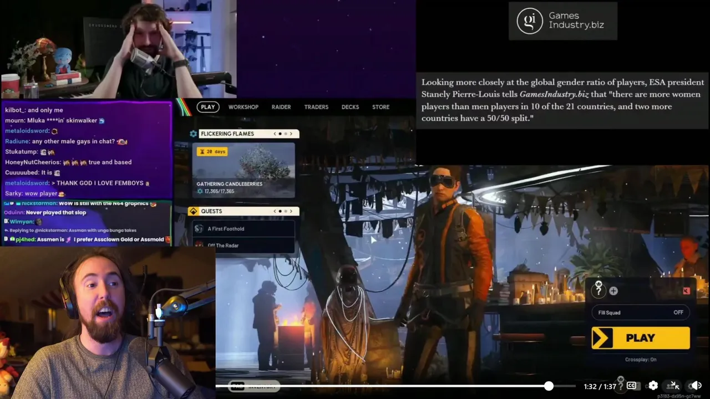This screenshot has height=399, width=710.
Task: Toggle the Fill Squad OFF switch
Action: click(x=641, y=313)
